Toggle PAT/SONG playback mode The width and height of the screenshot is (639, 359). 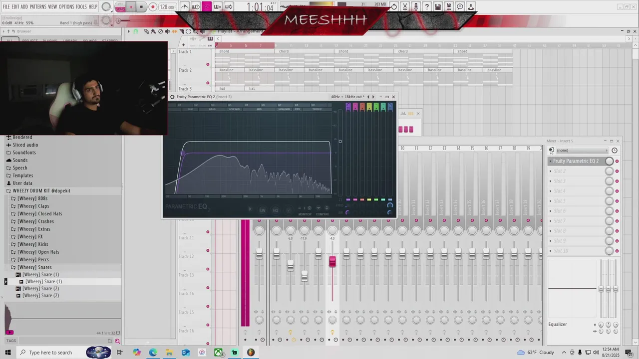(120, 7)
